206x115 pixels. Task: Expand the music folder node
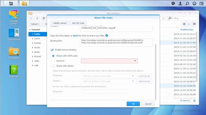tap(33, 48)
